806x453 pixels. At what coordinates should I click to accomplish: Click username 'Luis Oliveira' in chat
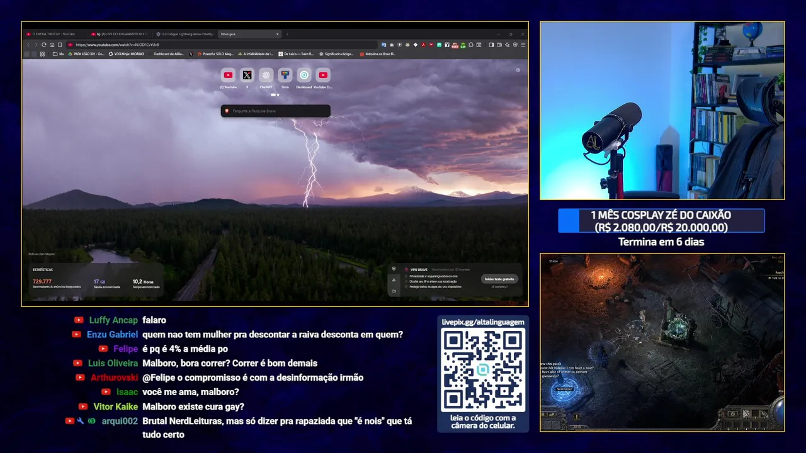click(x=113, y=363)
